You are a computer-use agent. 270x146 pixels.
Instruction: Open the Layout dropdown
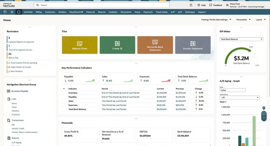pyautogui.click(x=261, y=20)
